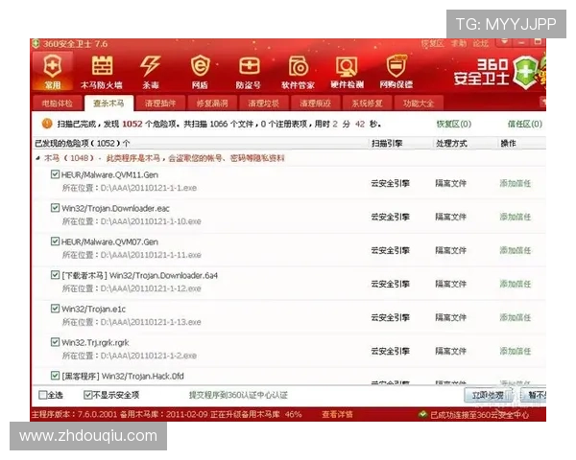
Task: Click the 恢复区 title bar link
Action: tap(432, 44)
